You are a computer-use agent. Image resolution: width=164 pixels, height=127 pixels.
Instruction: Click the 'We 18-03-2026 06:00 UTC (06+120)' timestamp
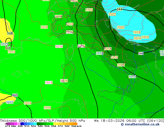(129, 121)
